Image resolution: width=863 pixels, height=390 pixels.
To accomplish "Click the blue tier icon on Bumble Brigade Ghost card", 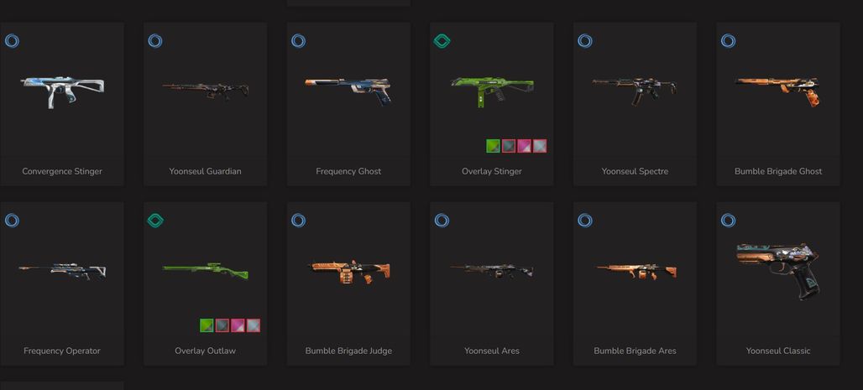I will (728, 41).
